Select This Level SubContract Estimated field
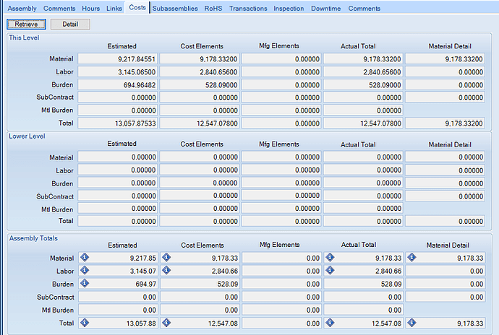This screenshot has height=335, width=499. tap(118, 97)
